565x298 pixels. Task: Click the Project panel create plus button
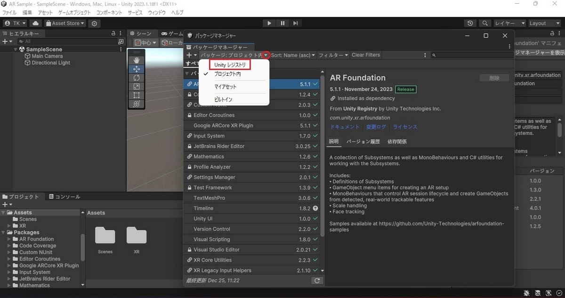point(7,204)
